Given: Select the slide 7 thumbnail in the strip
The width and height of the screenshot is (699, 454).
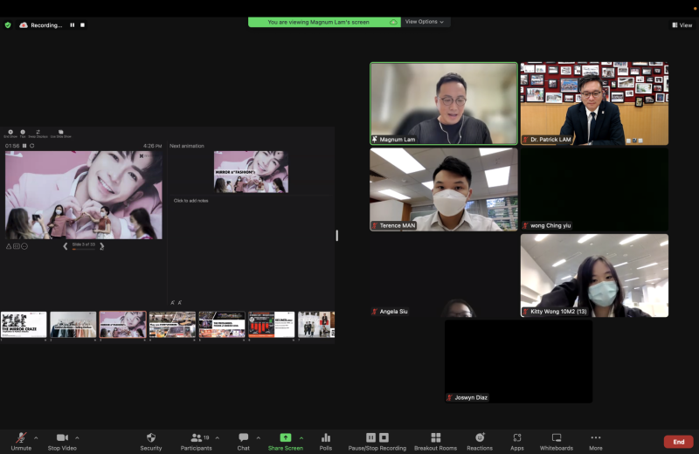Looking at the screenshot, I should [x=316, y=325].
